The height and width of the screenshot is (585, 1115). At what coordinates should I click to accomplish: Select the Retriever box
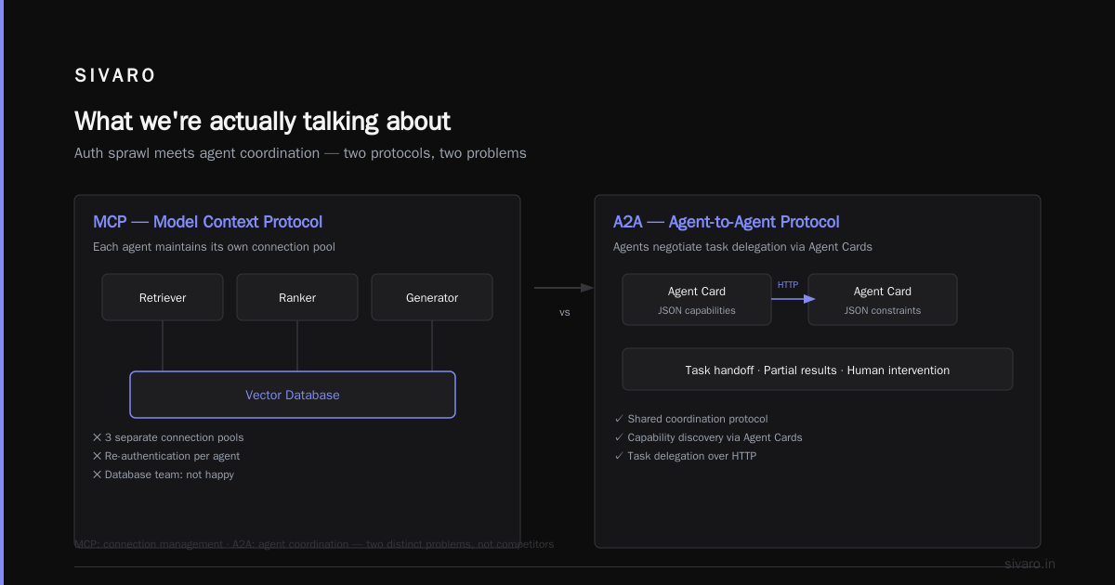(163, 297)
